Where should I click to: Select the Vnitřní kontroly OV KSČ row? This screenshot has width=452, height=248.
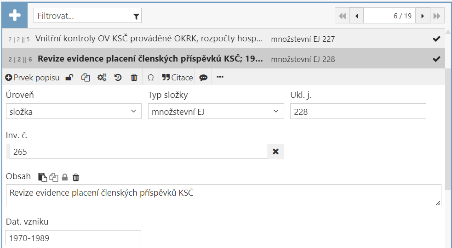pyautogui.click(x=149, y=39)
